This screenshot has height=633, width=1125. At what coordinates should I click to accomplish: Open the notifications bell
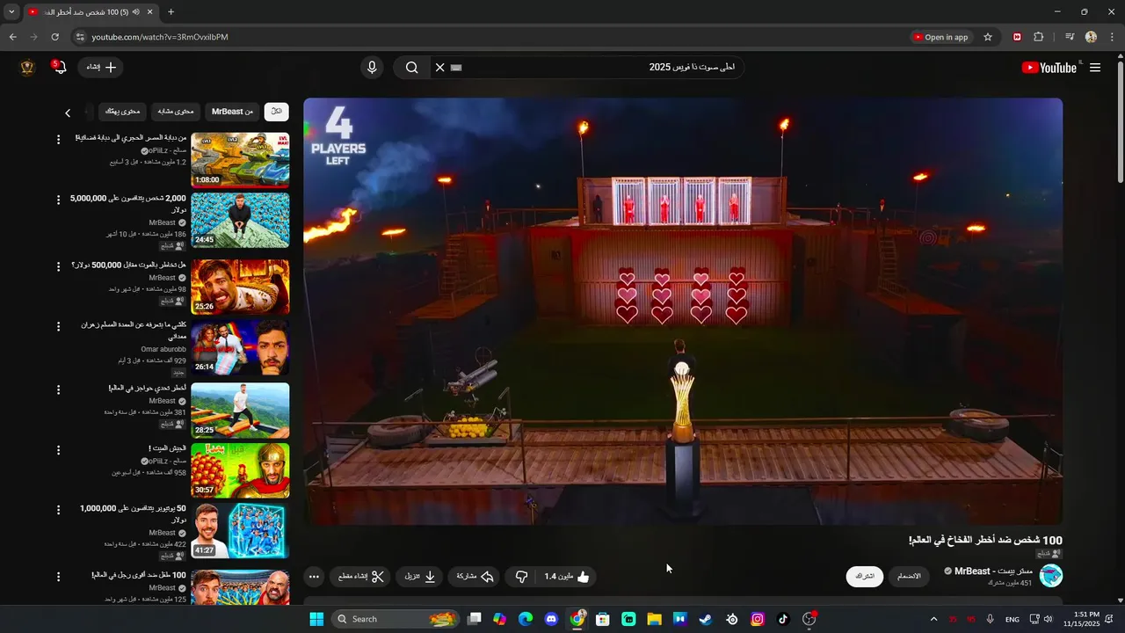(x=59, y=67)
